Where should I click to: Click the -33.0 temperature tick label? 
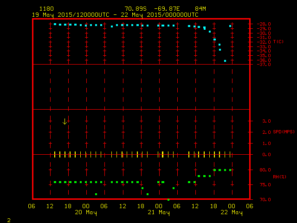[264, 46]
